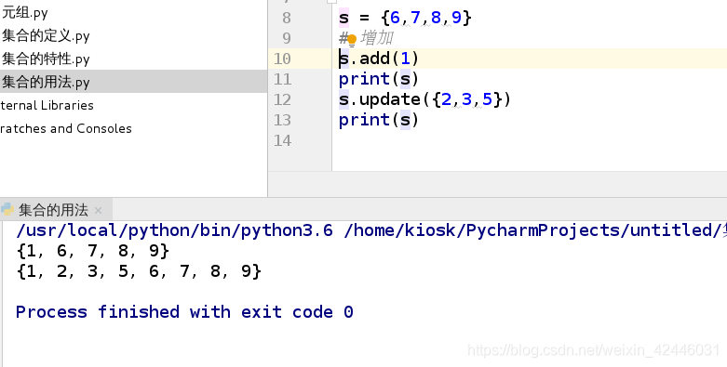Image resolution: width=727 pixels, height=367 pixels.
Task: Click console output {1, 2, 3, 5, 6, 7, 8, 9}
Action: click(139, 271)
